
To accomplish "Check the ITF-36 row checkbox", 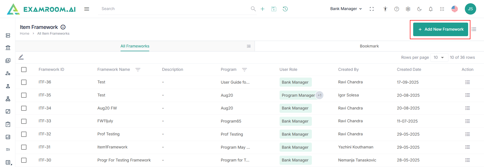I will point(24,82).
